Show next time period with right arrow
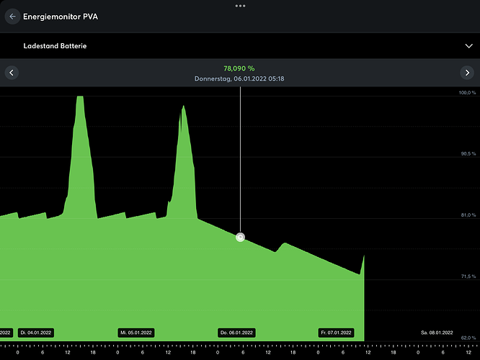 coord(467,73)
